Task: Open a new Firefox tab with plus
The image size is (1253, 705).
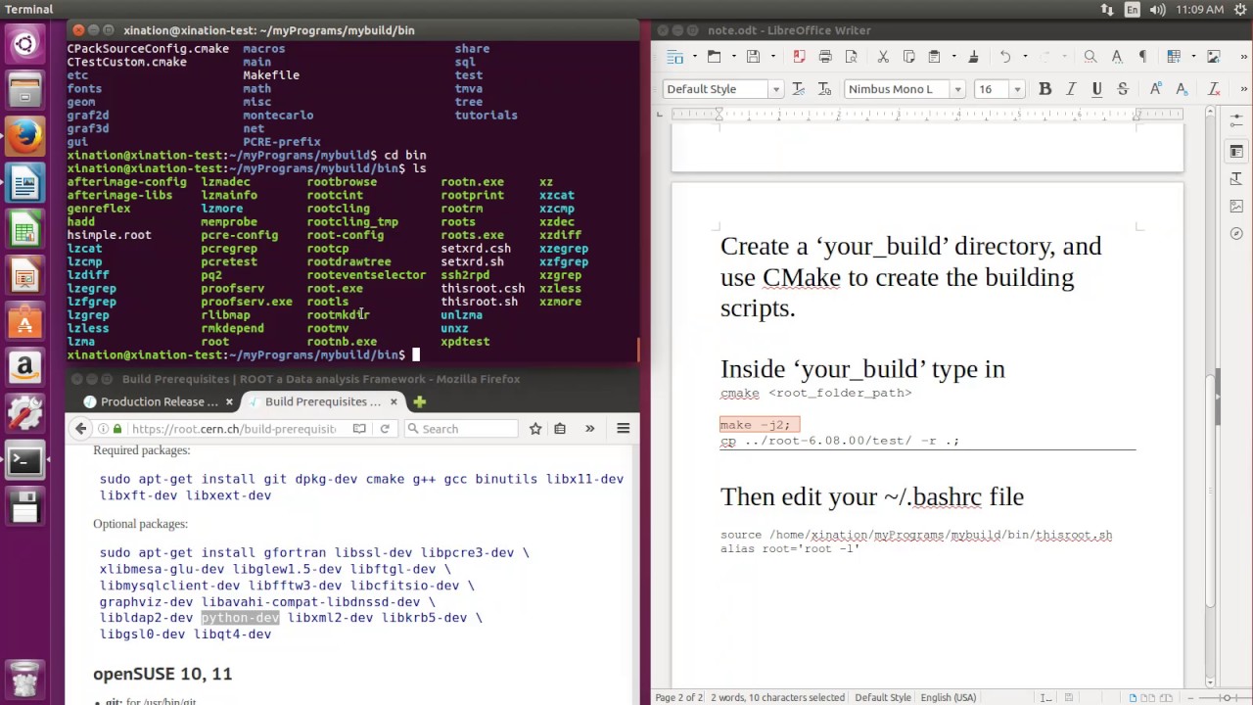Action: click(x=419, y=401)
